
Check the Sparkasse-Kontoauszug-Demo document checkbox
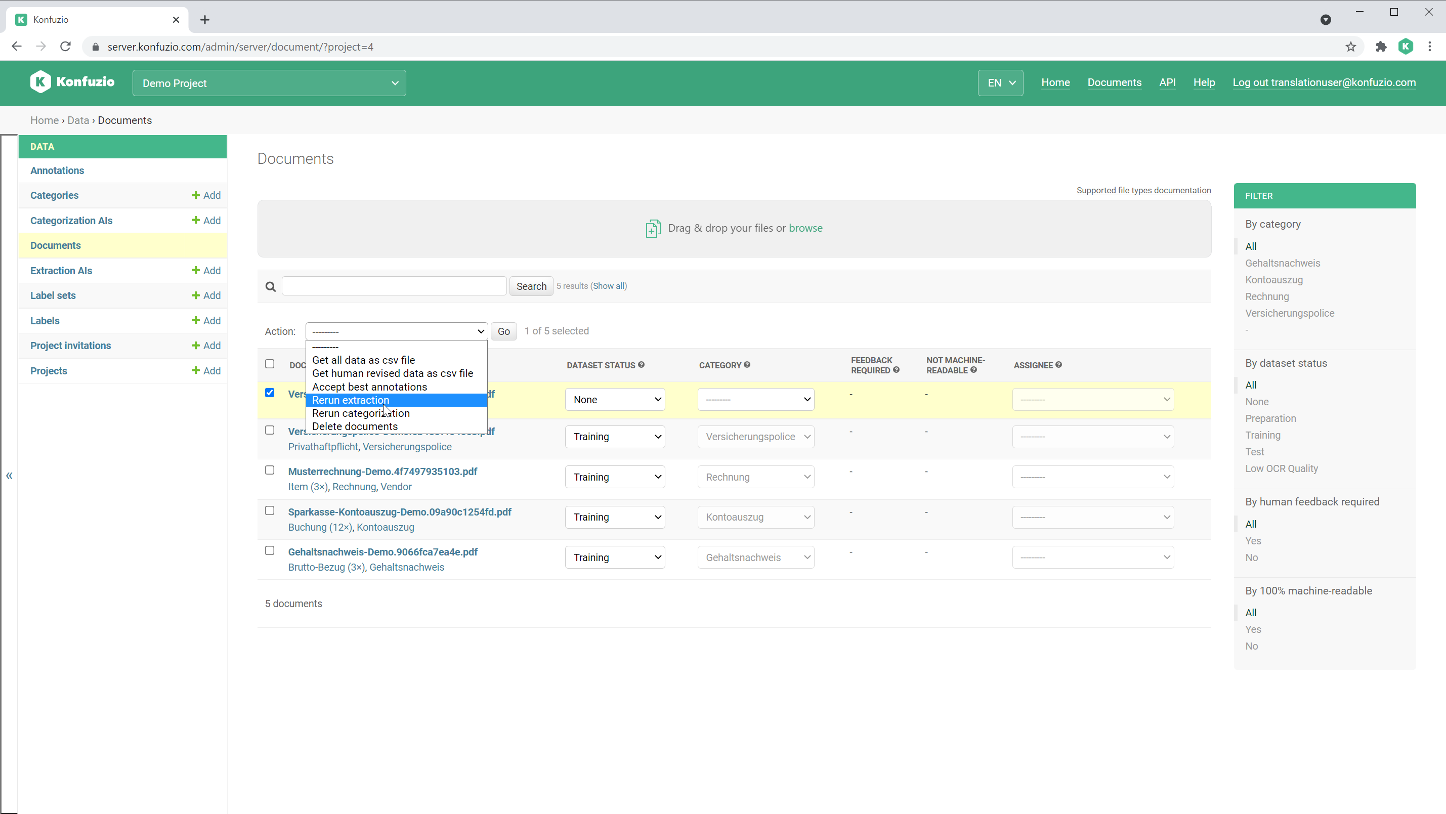(x=270, y=510)
